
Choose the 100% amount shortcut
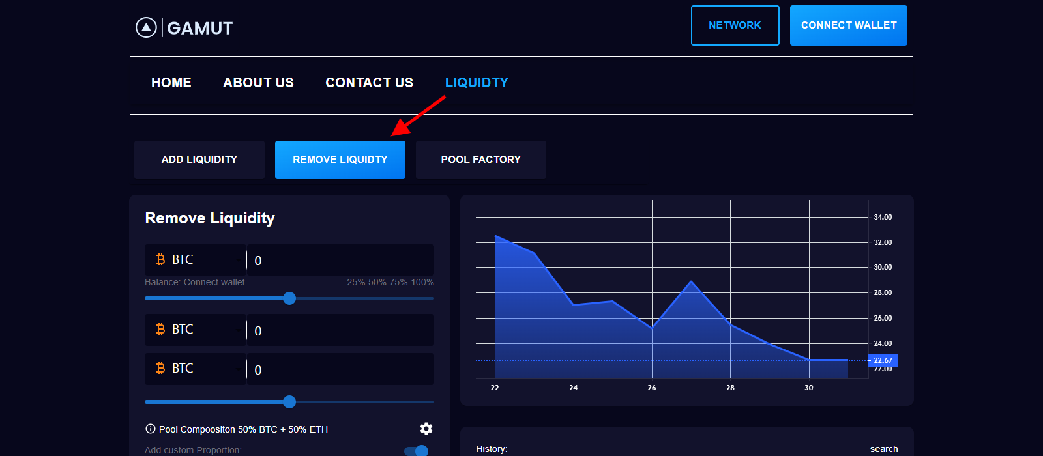coord(422,282)
